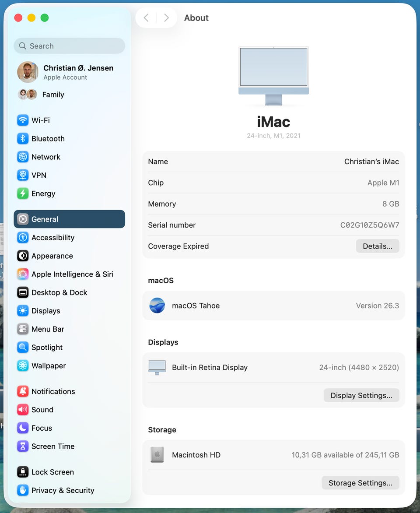Open the Focus moon icon

(23, 428)
